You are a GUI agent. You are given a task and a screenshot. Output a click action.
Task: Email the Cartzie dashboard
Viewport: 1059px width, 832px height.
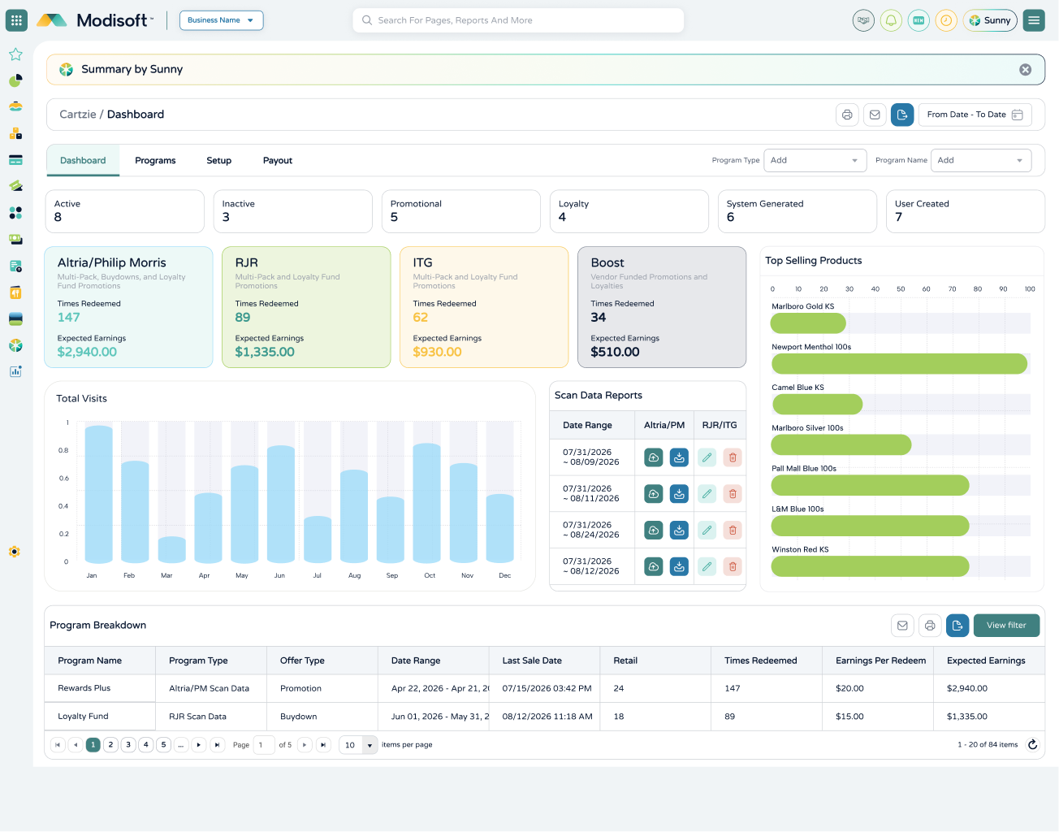(875, 115)
